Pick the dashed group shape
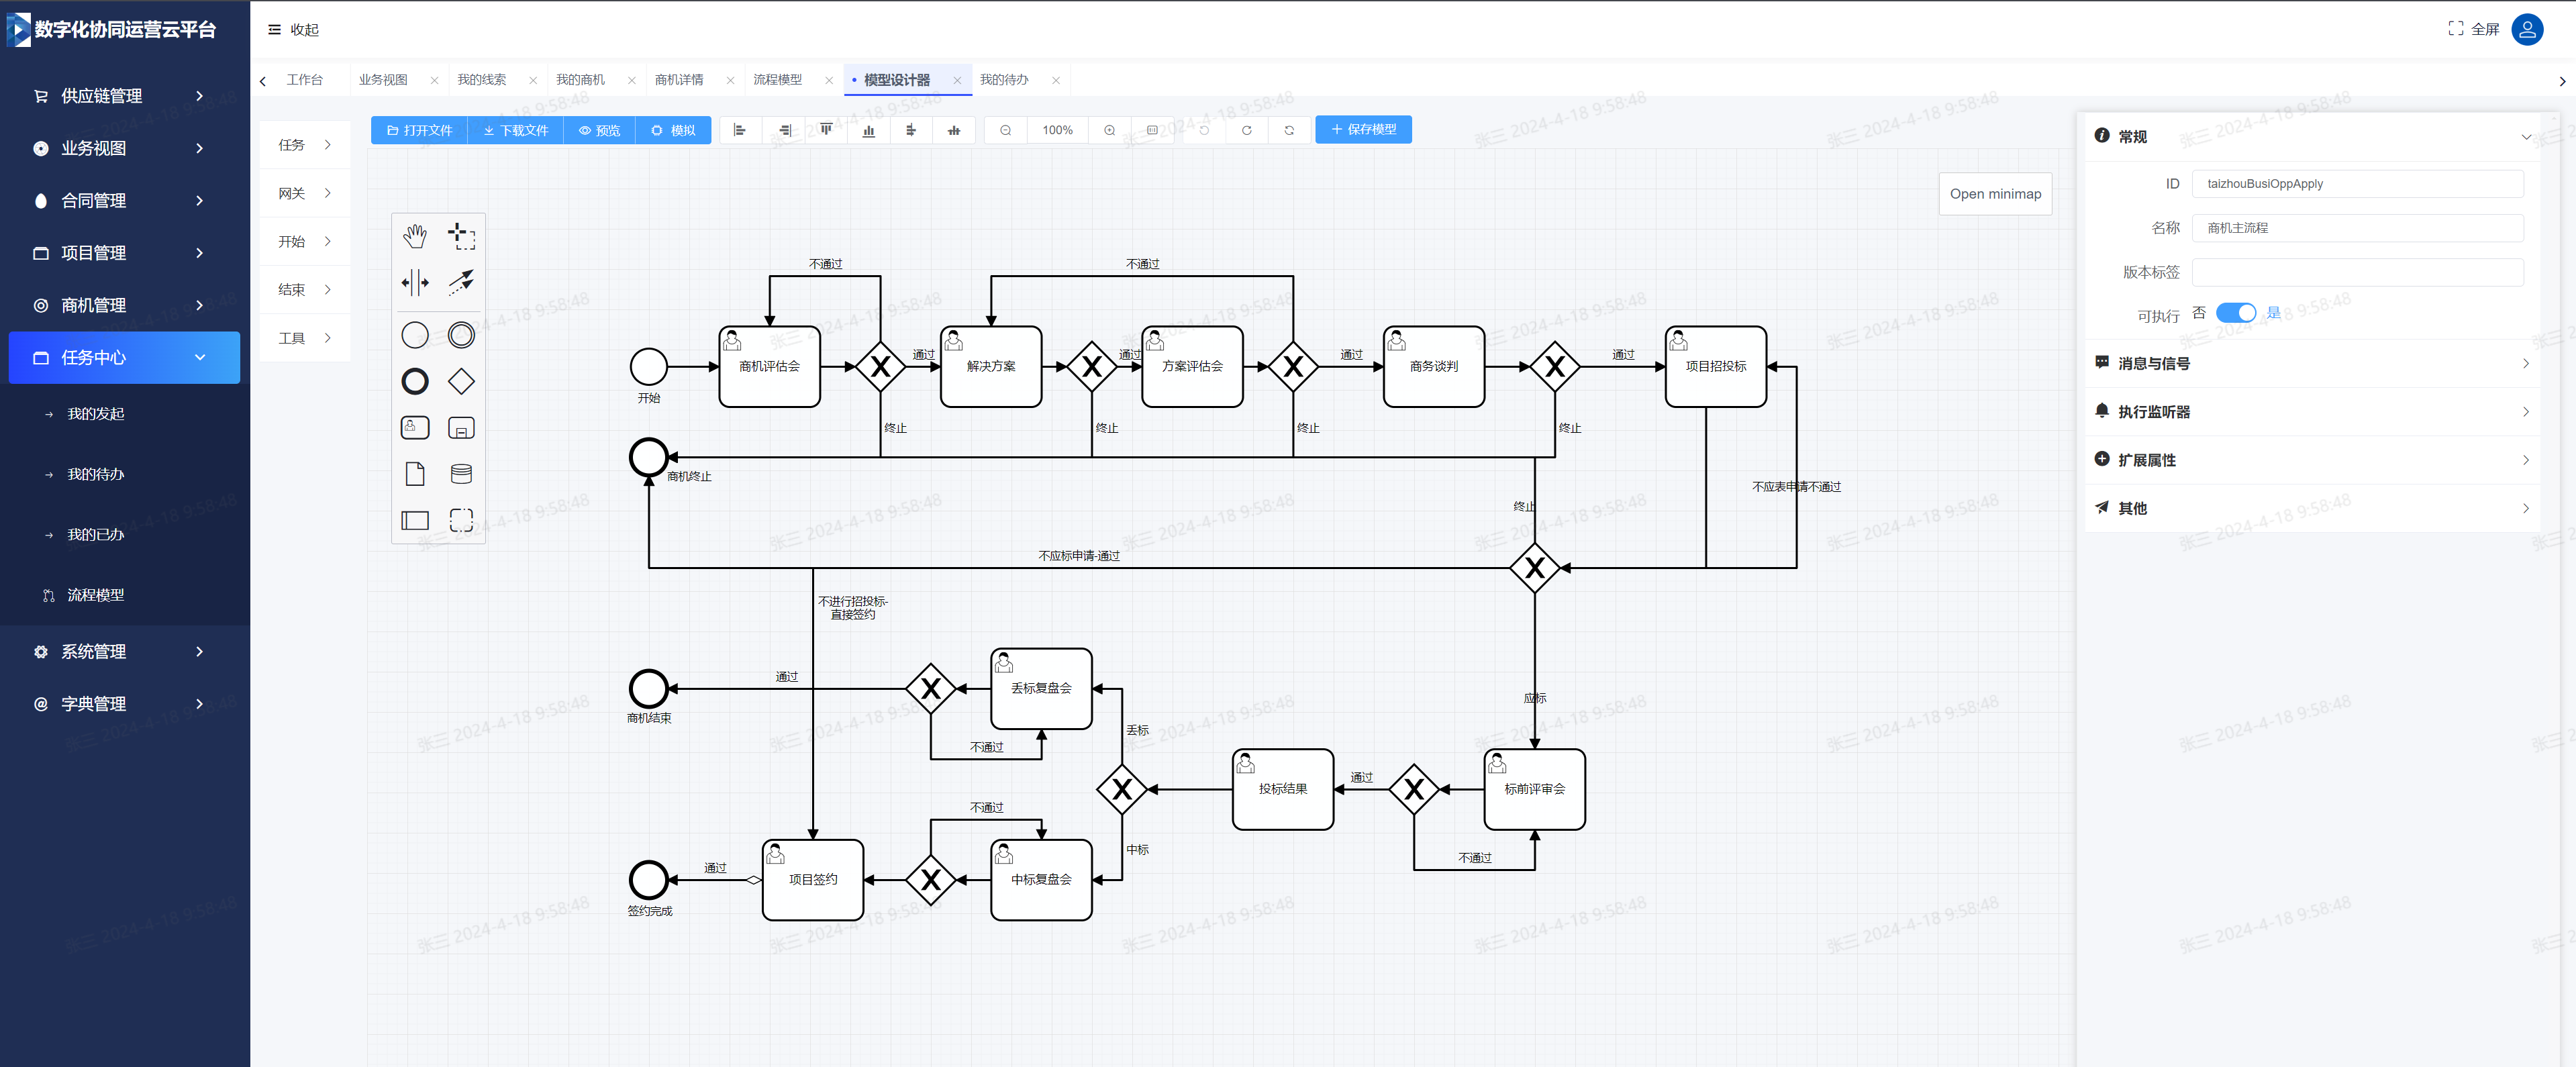 (461, 520)
